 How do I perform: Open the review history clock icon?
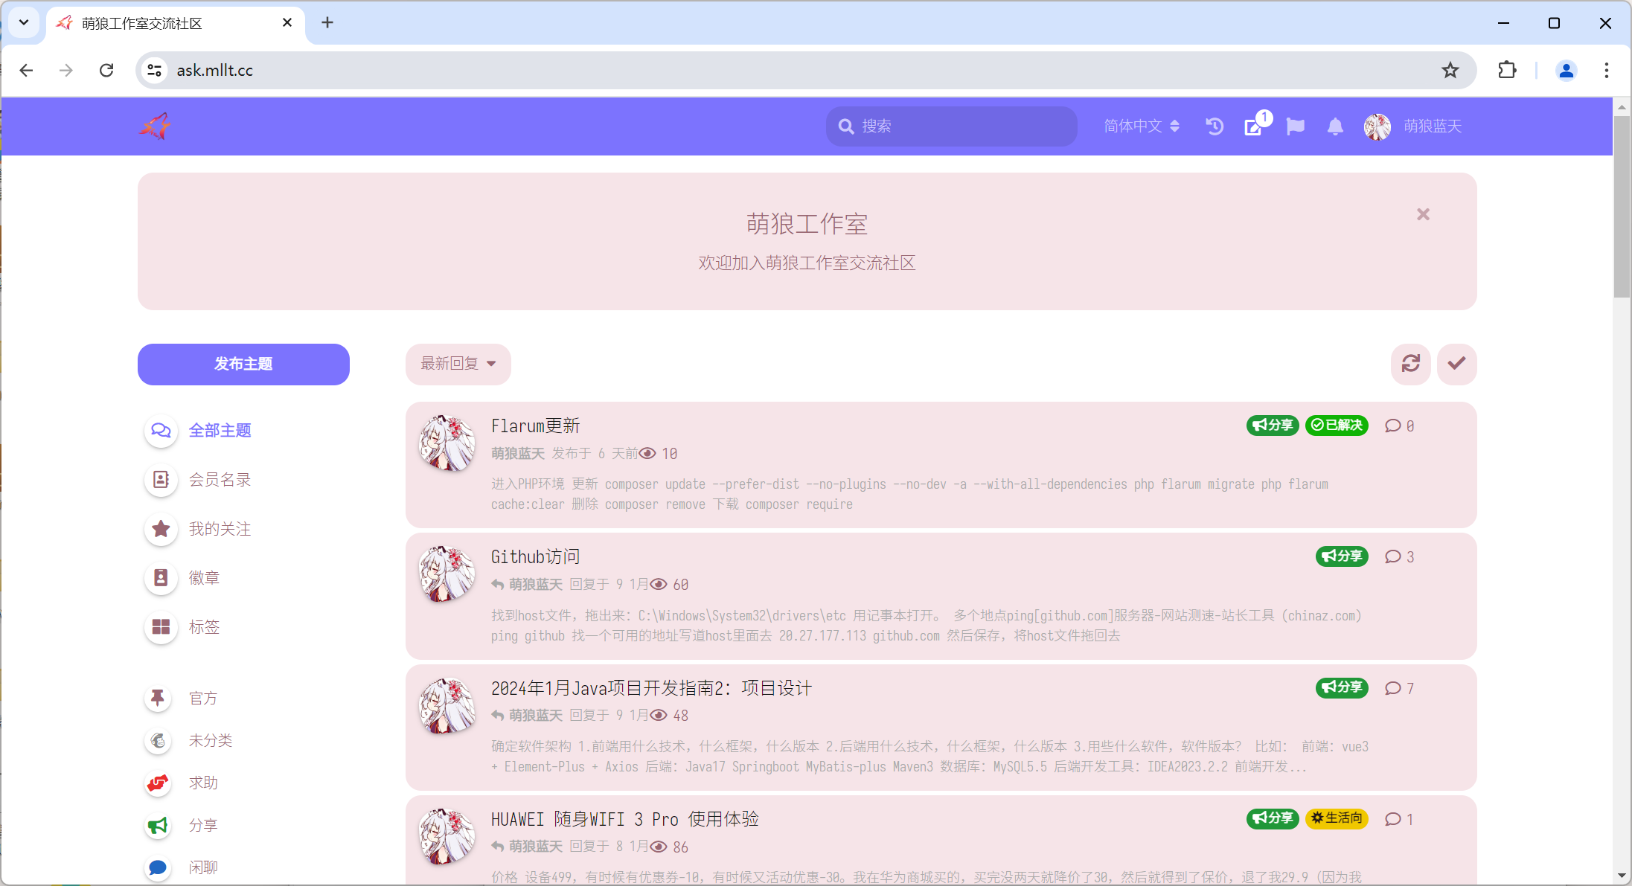tap(1213, 126)
